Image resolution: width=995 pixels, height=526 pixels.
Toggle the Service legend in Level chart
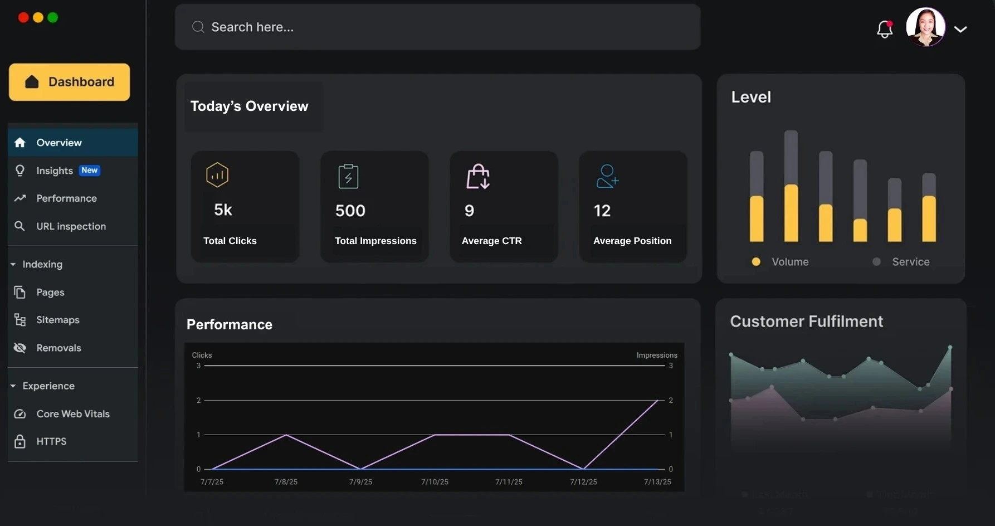tap(901, 261)
